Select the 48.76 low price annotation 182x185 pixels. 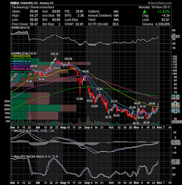click(x=136, y=123)
